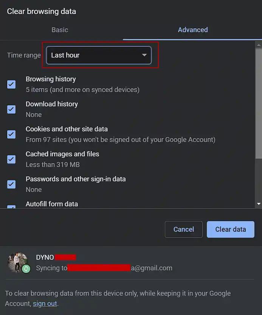Switch to the Basic tab
Viewport: 262px width, 315px height.
[x=60, y=30]
